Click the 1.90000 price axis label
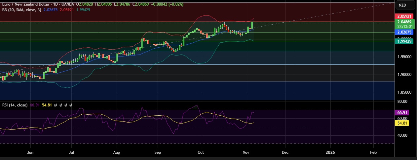 404,75
